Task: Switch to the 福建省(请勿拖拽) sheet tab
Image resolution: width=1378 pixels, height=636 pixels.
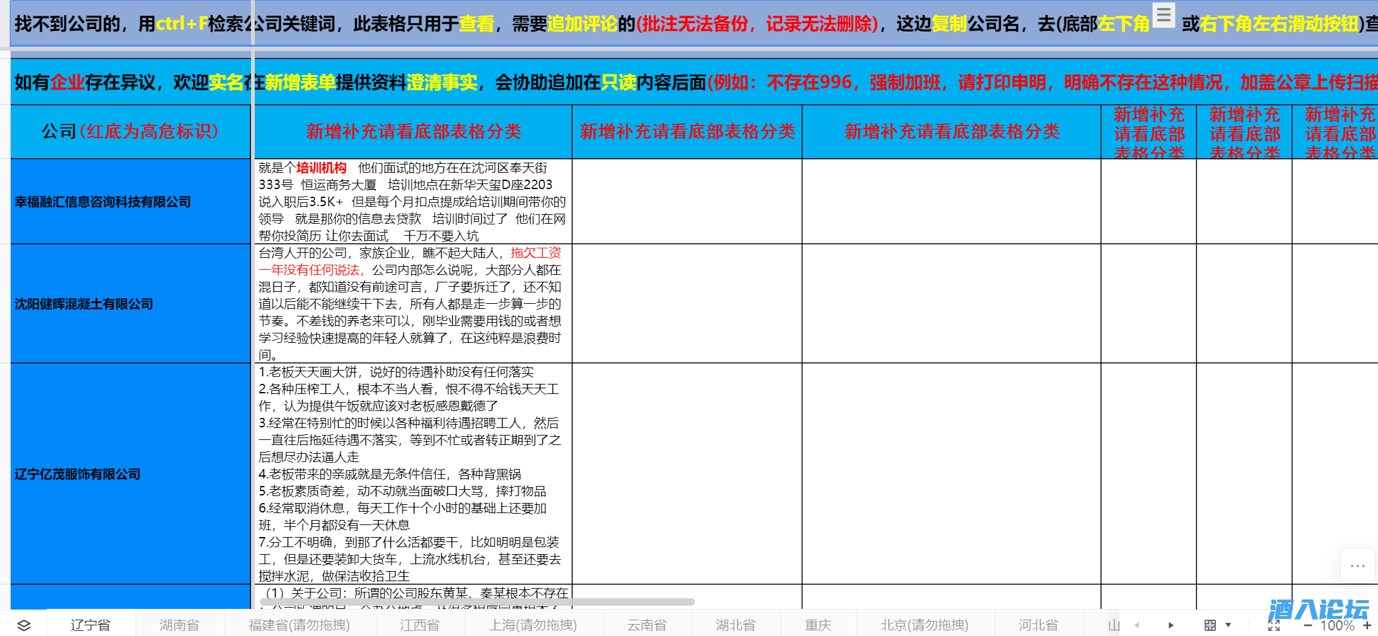Action: coord(299,625)
